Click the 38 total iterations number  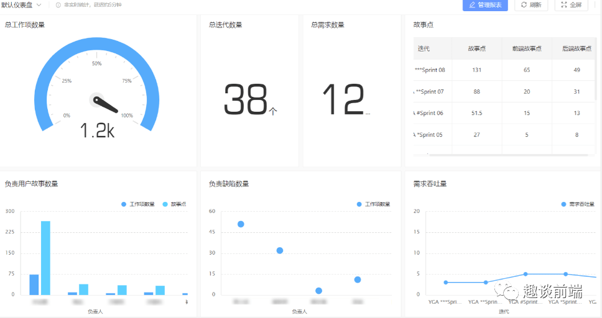pos(246,100)
